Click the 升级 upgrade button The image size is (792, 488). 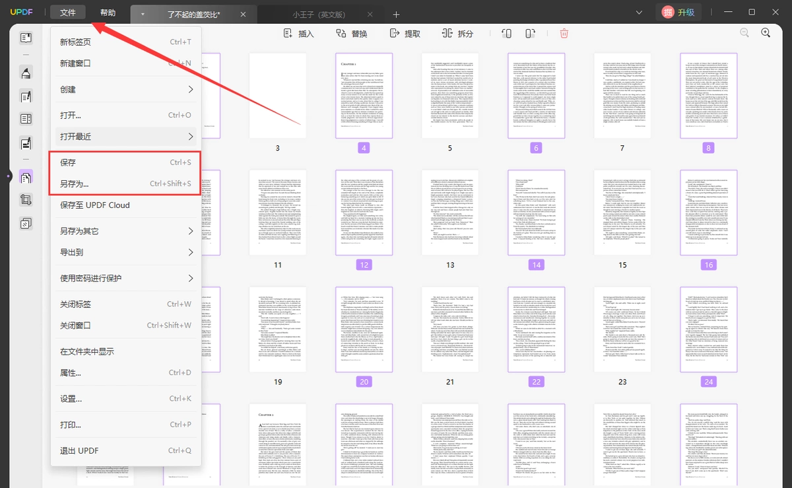coord(678,13)
